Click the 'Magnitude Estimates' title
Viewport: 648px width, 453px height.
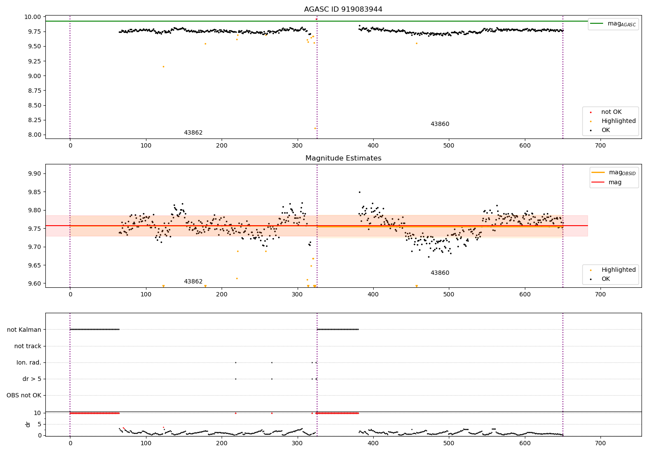click(343, 158)
